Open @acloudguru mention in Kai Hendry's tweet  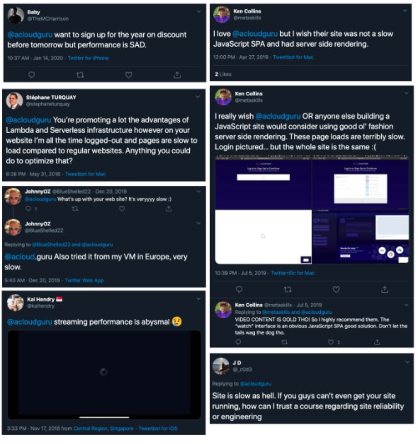pyautogui.click(x=30, y=322)
